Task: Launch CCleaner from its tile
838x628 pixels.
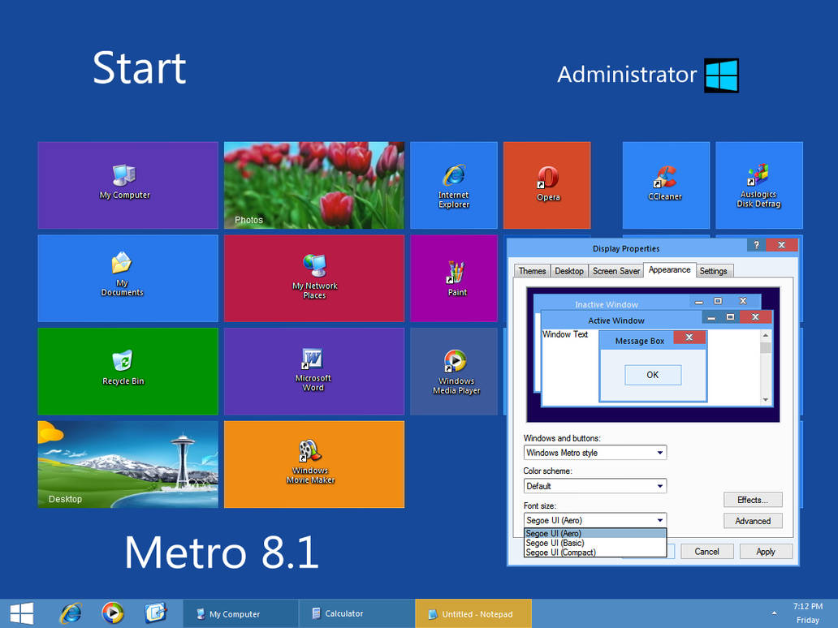Action: pyautogui.click(x=666, y=185)
